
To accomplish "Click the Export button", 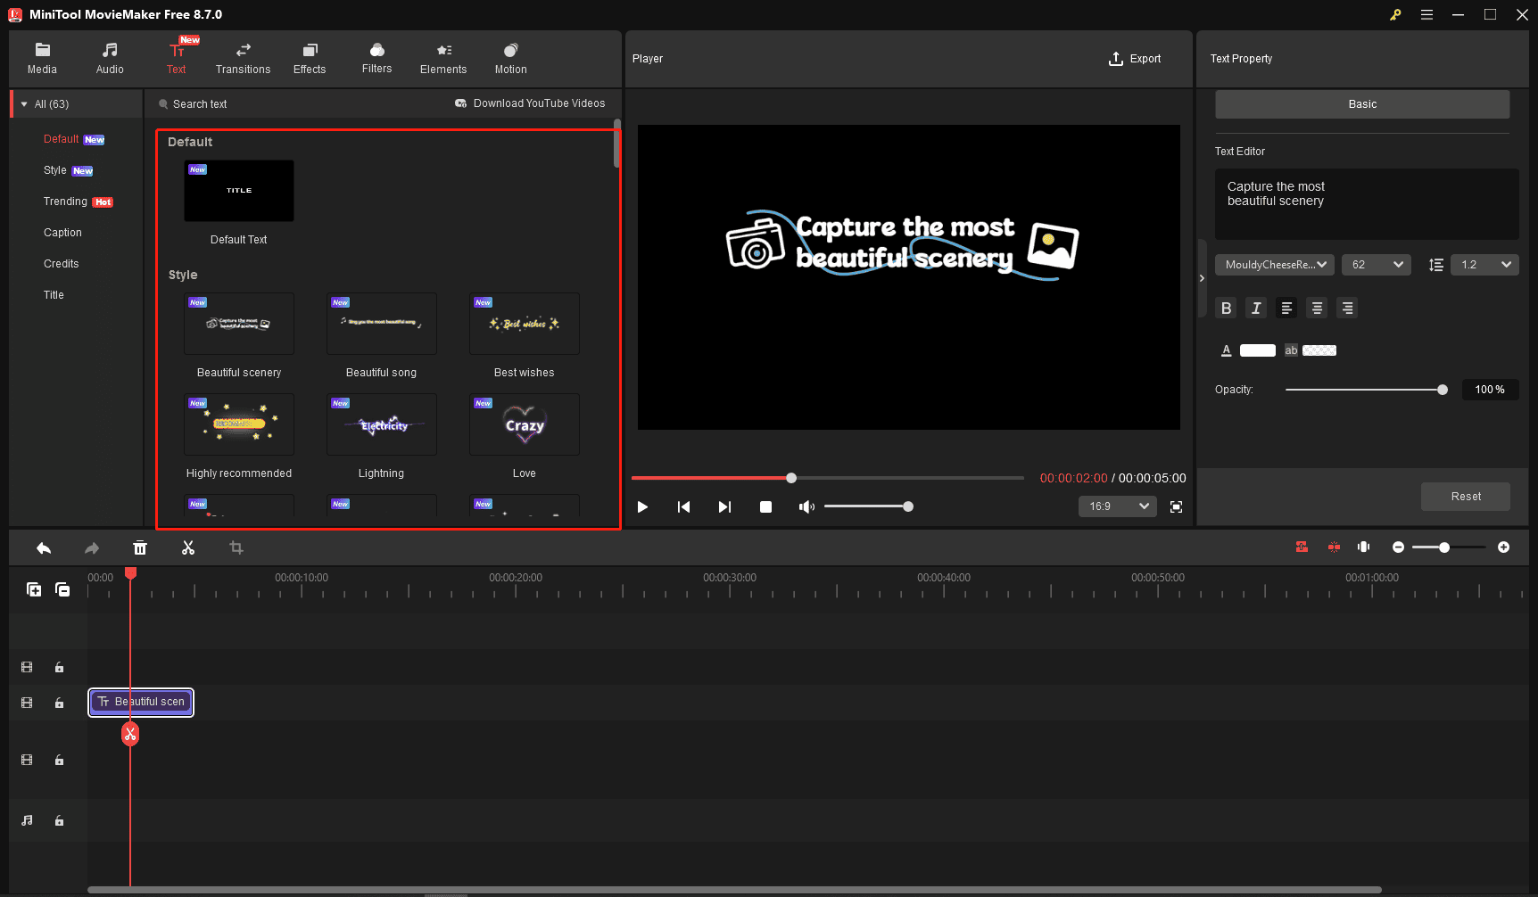I will (x=1135, y=59).
